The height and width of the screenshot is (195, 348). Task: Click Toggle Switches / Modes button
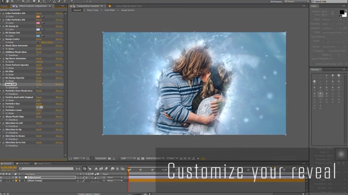[x=89, y=194]
